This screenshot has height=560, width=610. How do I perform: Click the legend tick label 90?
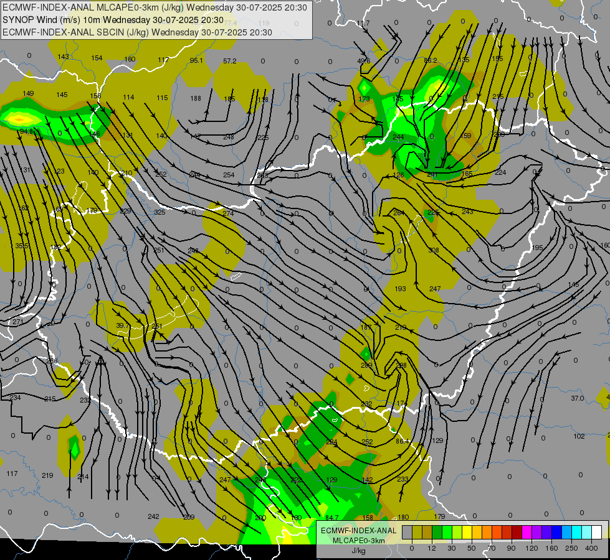(x=512, y=548)
